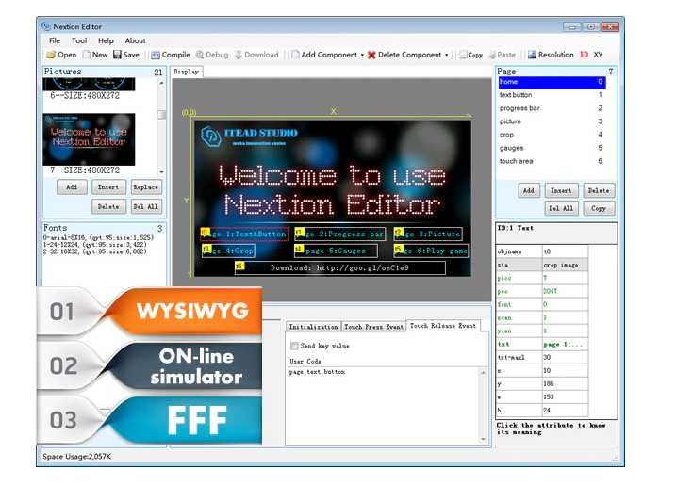The height and width of the screenshot is (485, 676).
Task: Click Del All in the Pictures panel
Action: [146, 207]
